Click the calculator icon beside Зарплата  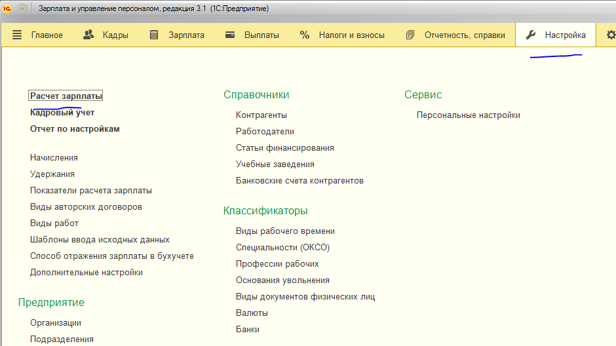coord(154,35)
